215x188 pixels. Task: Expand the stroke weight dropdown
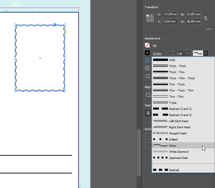(188, 53)
